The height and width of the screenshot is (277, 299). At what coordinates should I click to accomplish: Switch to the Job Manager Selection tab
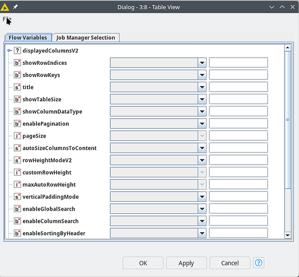tap(86, 37)
